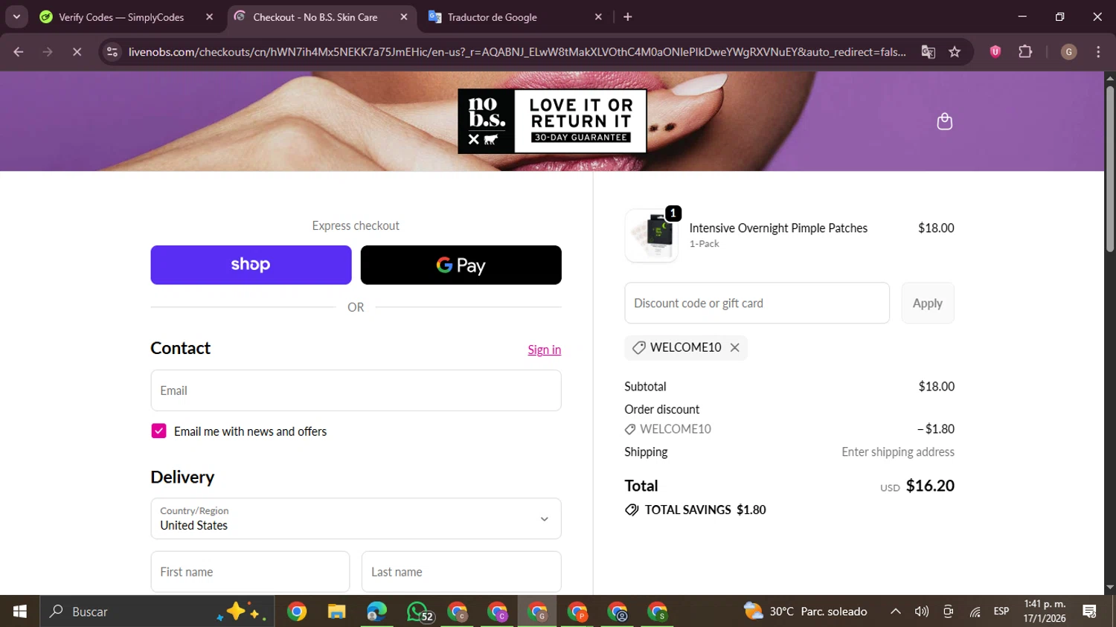Click the total amount $16.20
This screenshot has height=627, width=1116.
(x=930, y=486)
